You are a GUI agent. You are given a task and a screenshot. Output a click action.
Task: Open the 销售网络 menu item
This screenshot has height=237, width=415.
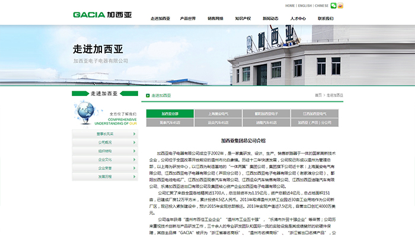coord(215,18)
